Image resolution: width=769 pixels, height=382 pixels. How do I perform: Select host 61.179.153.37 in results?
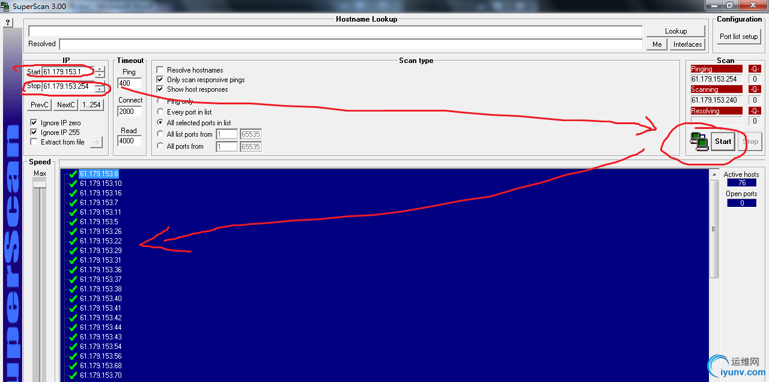tap(100, 279)
